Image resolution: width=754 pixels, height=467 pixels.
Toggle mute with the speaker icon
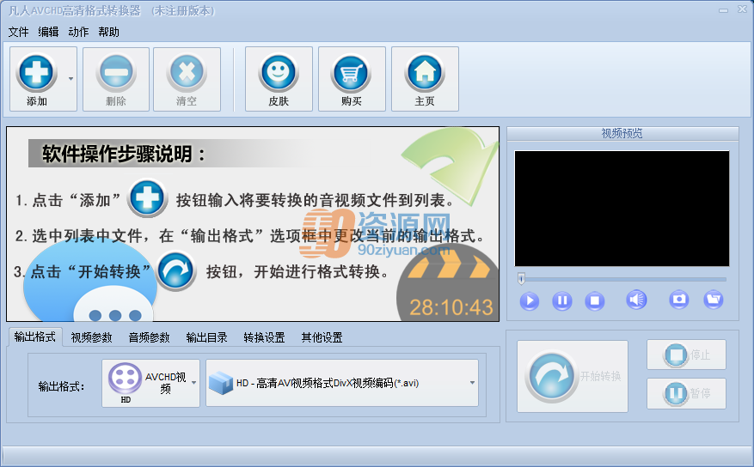(x=636, y=300)
